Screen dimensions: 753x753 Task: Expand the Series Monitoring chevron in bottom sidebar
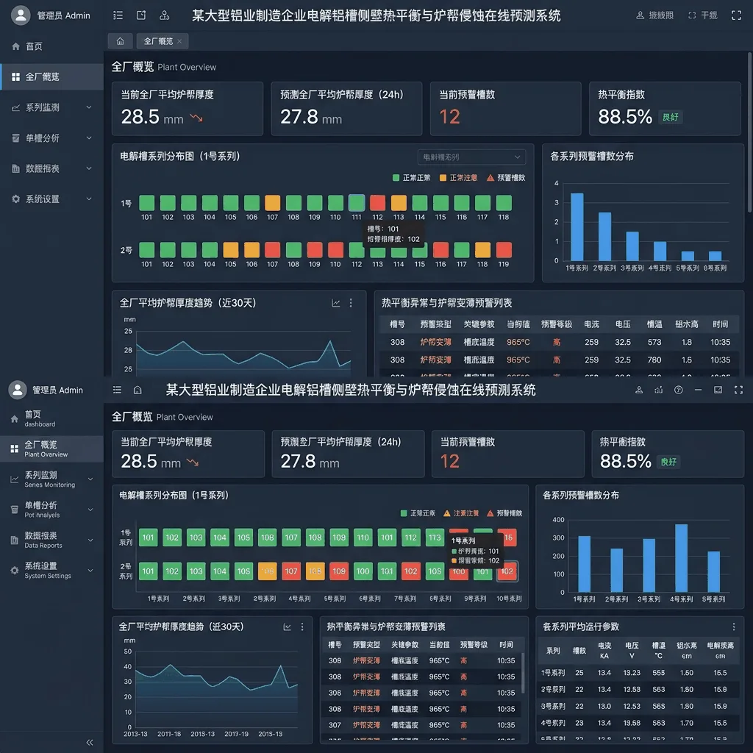click(90, 479)
